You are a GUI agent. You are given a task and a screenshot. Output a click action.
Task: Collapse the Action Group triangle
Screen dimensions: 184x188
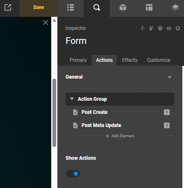coord(72,99)
